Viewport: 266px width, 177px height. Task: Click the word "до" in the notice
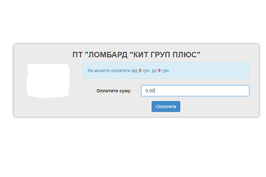pyautogui.click(x=153, y=71)
